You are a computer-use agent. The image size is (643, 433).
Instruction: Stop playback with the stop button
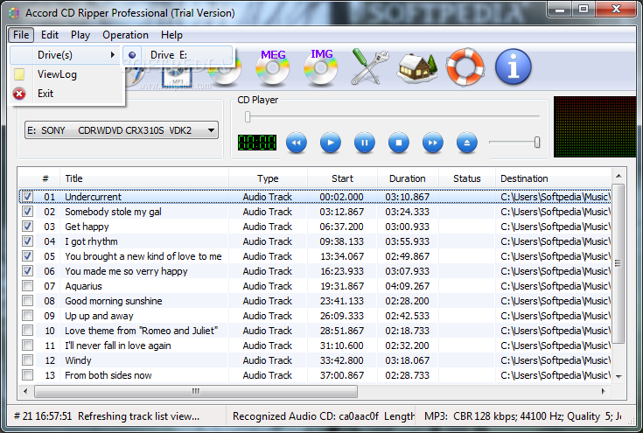tap(399, 143)
